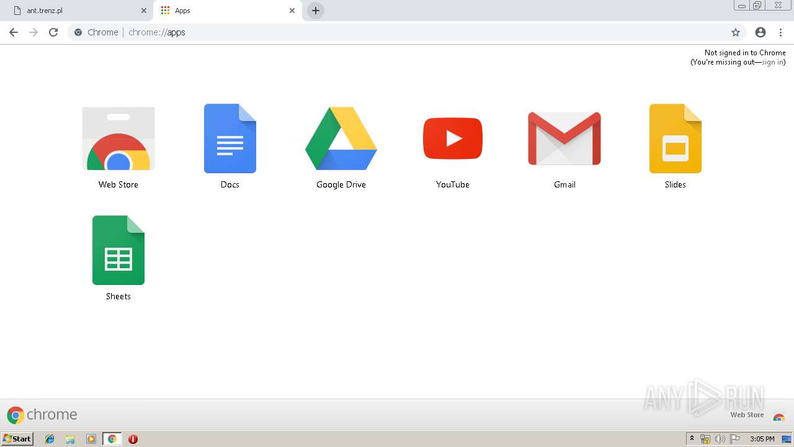The height and width of the screenshot is (447, 794).
Task: Click the Not signed in to Chrome text
Action: 745,53
